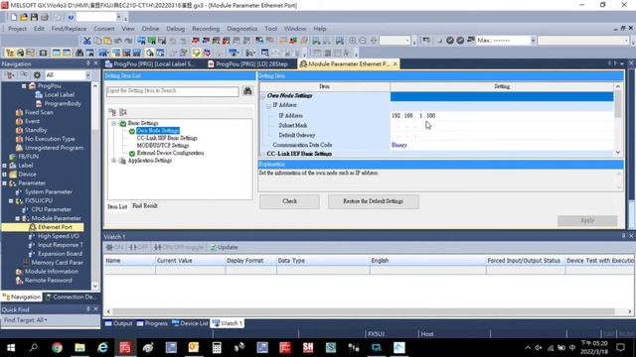Click the Paste clipboard icon
This screenshot has width=636, height=357.
[108, 41]
